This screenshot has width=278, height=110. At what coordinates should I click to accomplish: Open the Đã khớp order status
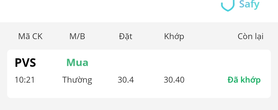click(x=244, y=80)
